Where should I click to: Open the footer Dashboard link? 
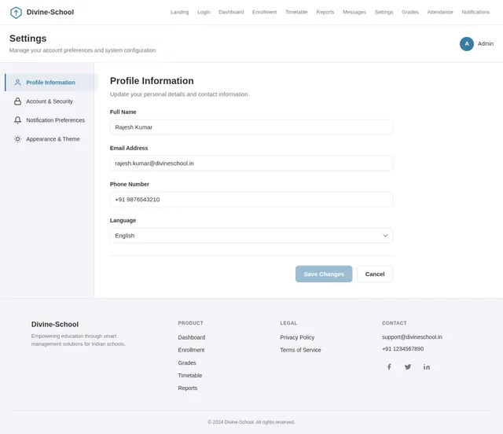click(x=192, y=337)
